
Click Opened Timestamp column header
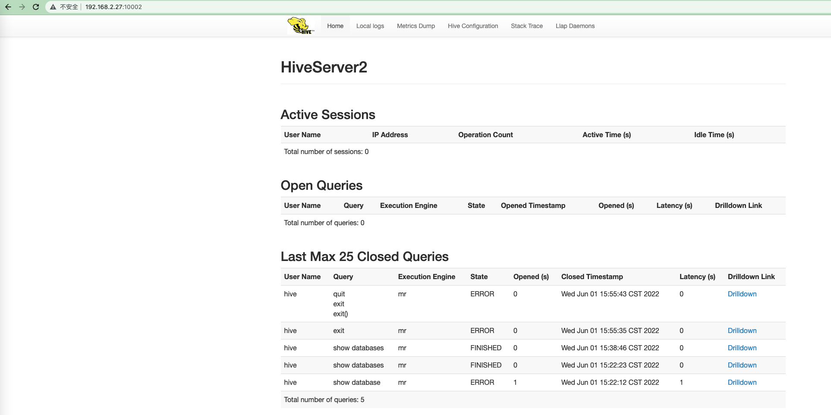coord(533,205)
